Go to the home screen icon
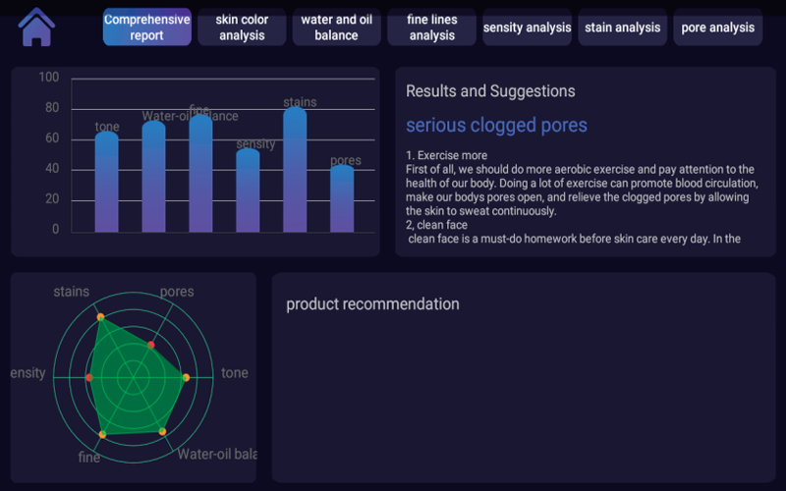Viewport: 786px width, 491px height. pos(36,27)
